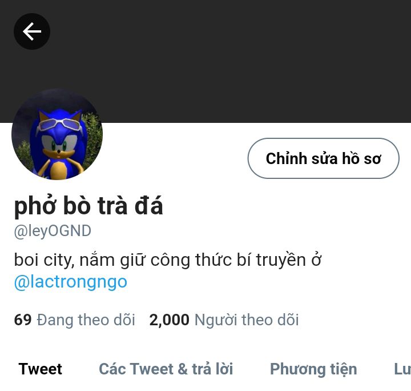Tap the dark header banner image

(205, 61)
